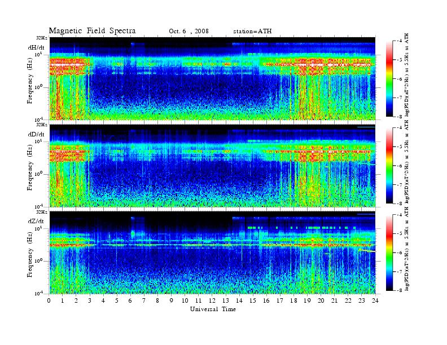
Task: Click inside the dZ/dt spectrogram panel
Action: coord(212,253)
